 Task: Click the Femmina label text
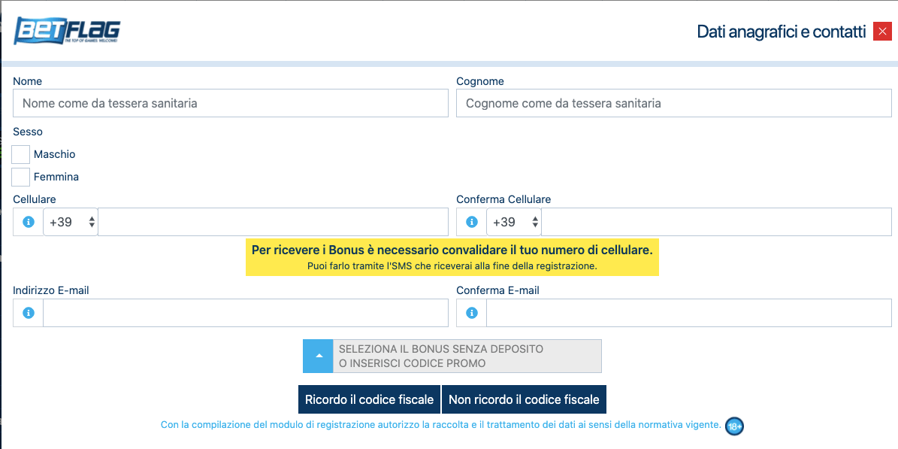[56, 177]
